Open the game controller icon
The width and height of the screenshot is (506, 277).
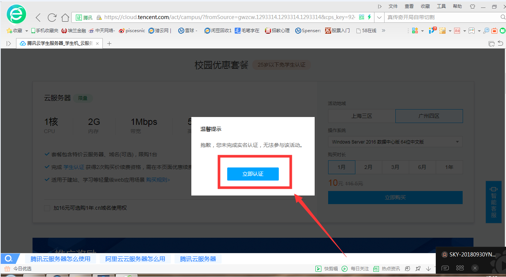click(x=472, y=31)
